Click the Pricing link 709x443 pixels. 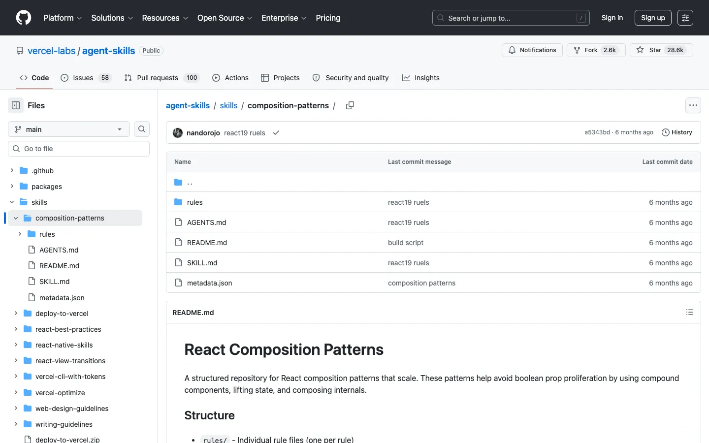(328, 18)
